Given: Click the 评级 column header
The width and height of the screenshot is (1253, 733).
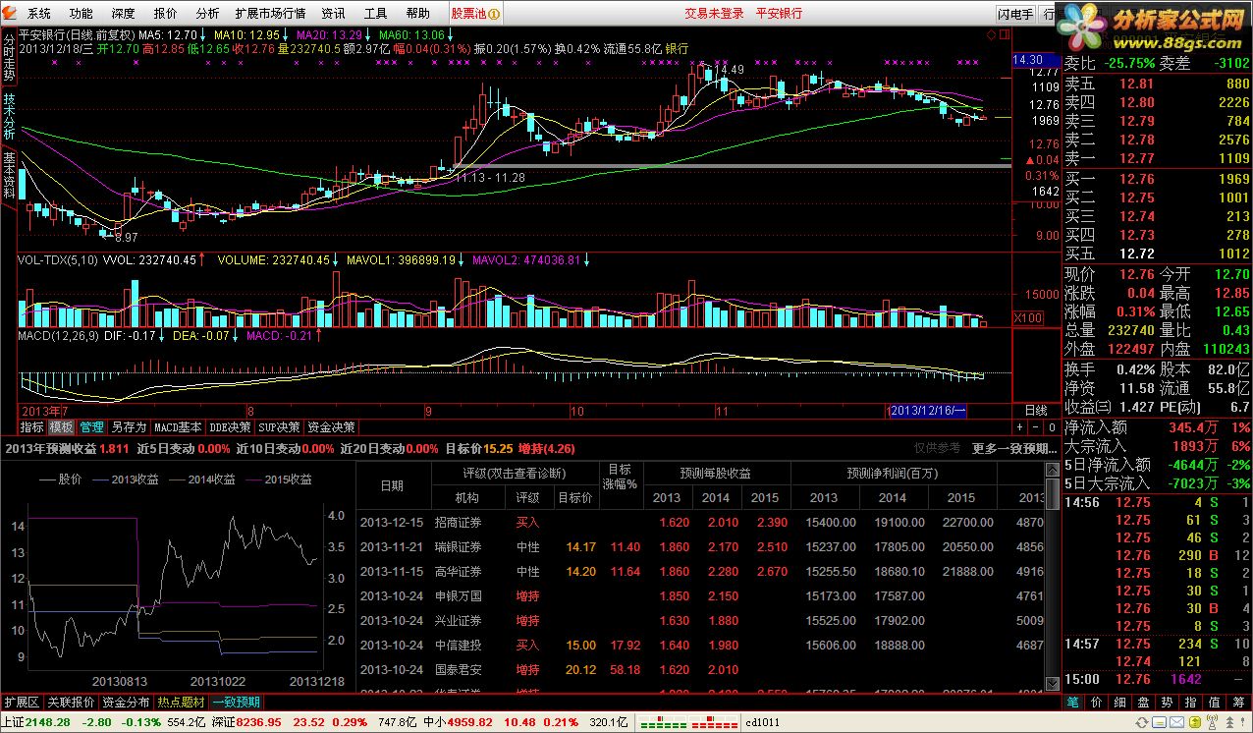Looking at the screenshot, I should (528, 498).
